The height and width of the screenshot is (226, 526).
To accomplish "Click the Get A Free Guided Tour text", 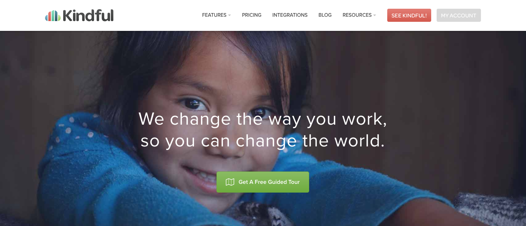I will 269,182.
